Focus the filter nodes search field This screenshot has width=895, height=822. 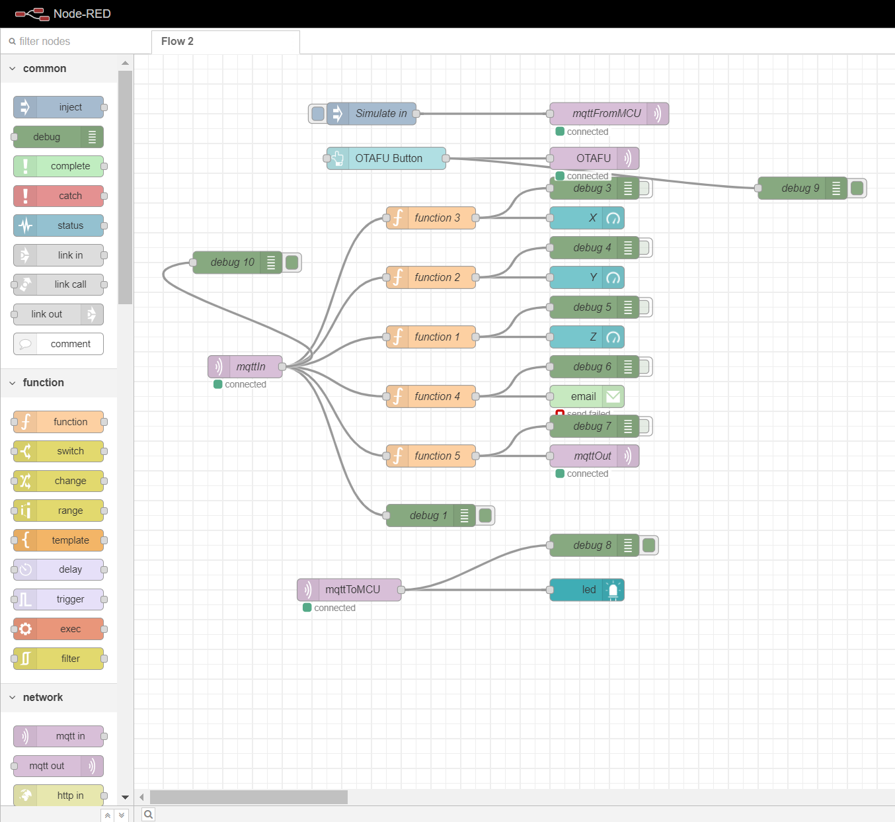(75, 42)
